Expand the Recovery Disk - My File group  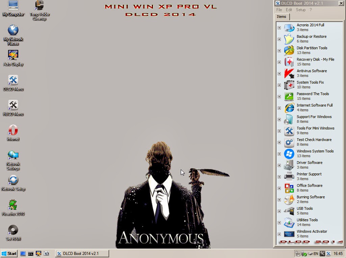pyautogui.click(x=279, y=62)
